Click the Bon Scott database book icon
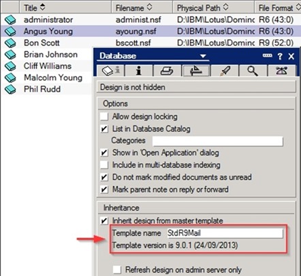The width and height of the screenshot is (301, 276). point(10,43)
